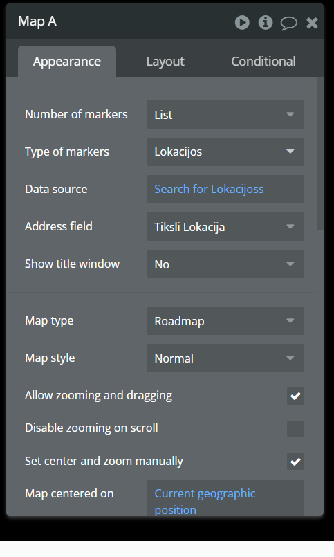Click the panel's vertical scrollbar
This screenshot has height=557, width=334.
[320, 154]
